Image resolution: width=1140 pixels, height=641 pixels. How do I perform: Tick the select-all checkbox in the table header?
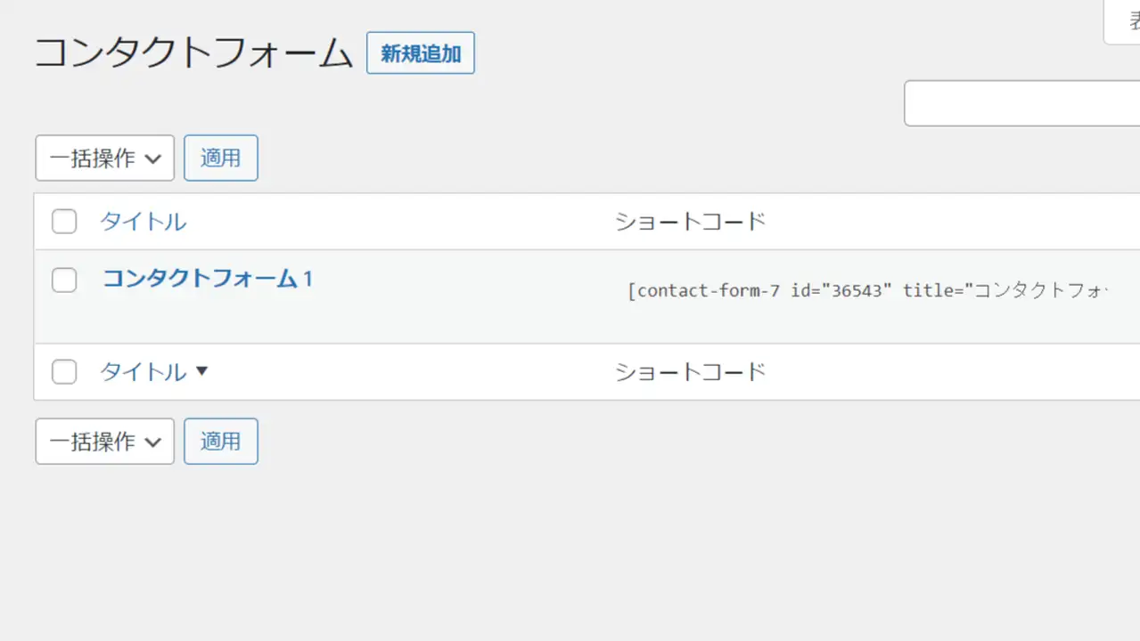click(64, 222)
